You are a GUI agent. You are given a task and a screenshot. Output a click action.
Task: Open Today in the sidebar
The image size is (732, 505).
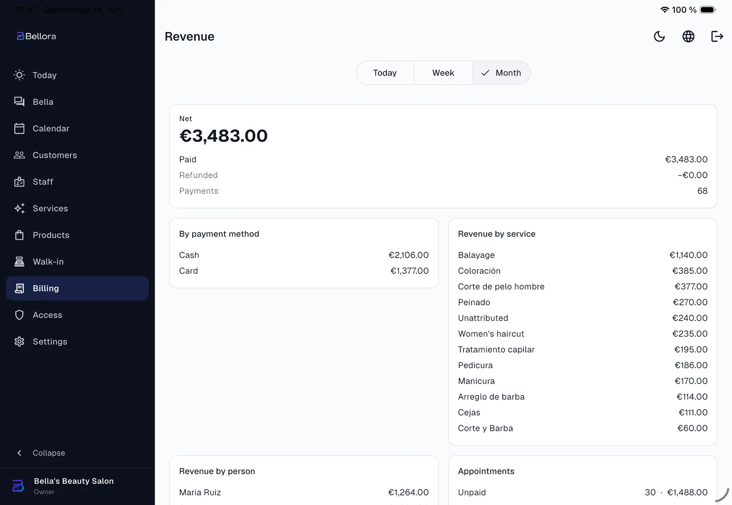[x=77, y=75]
